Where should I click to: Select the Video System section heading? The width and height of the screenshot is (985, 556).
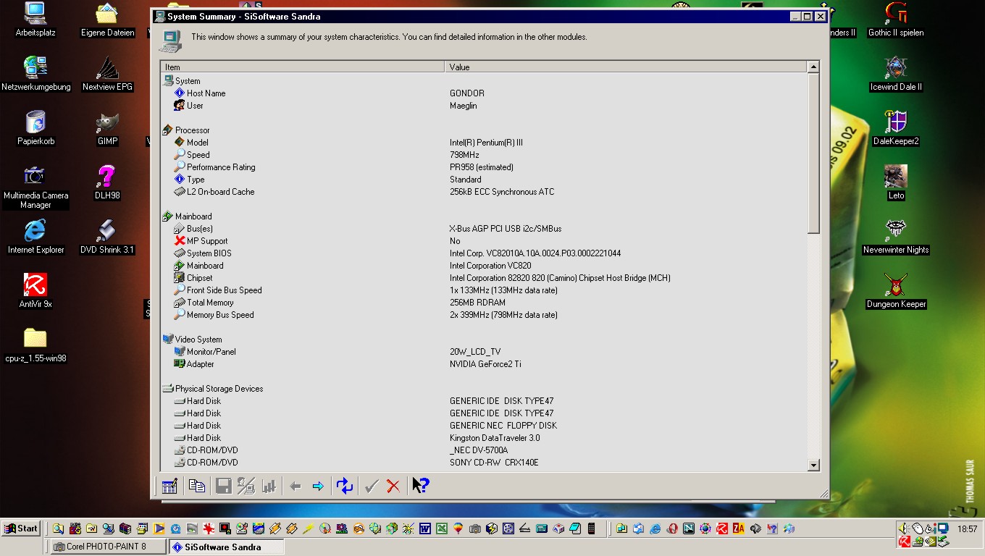pos(484,340)
